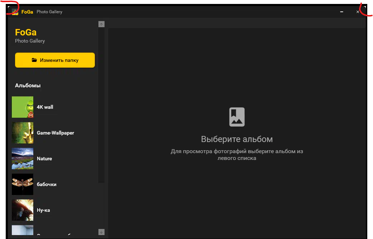Click the album placeholder image icon
The width and height of the screenshot is (373, 239).
pyautogui.click(x=237, y=117)
